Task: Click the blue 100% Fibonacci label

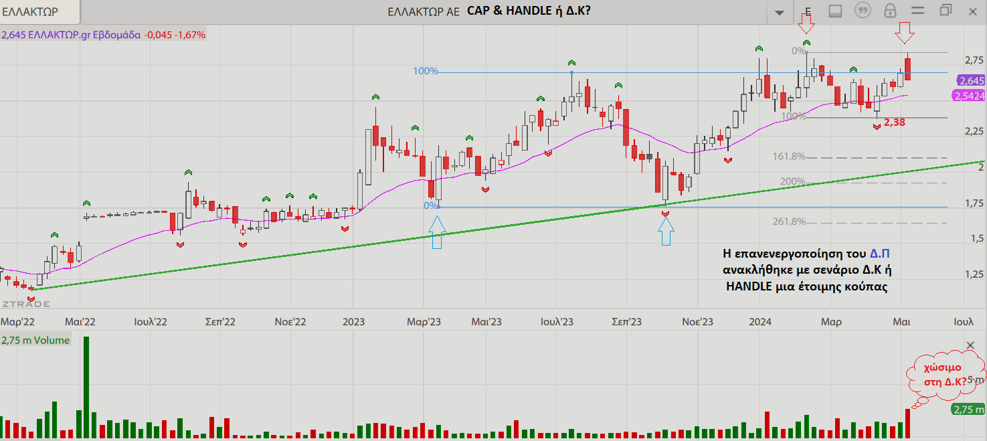Action: 426,71
